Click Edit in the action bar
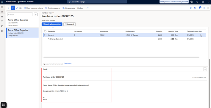211x108 pixels. pos(19,8)
